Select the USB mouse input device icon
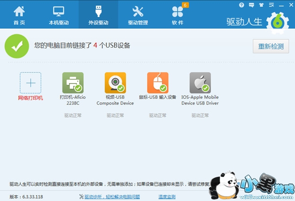 (158, 83)
